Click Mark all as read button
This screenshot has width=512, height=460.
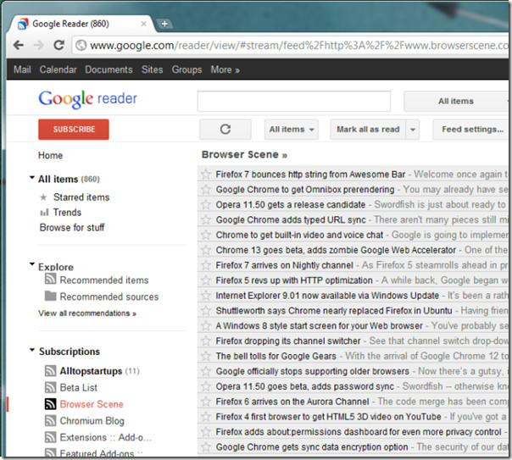coord(368,130)
